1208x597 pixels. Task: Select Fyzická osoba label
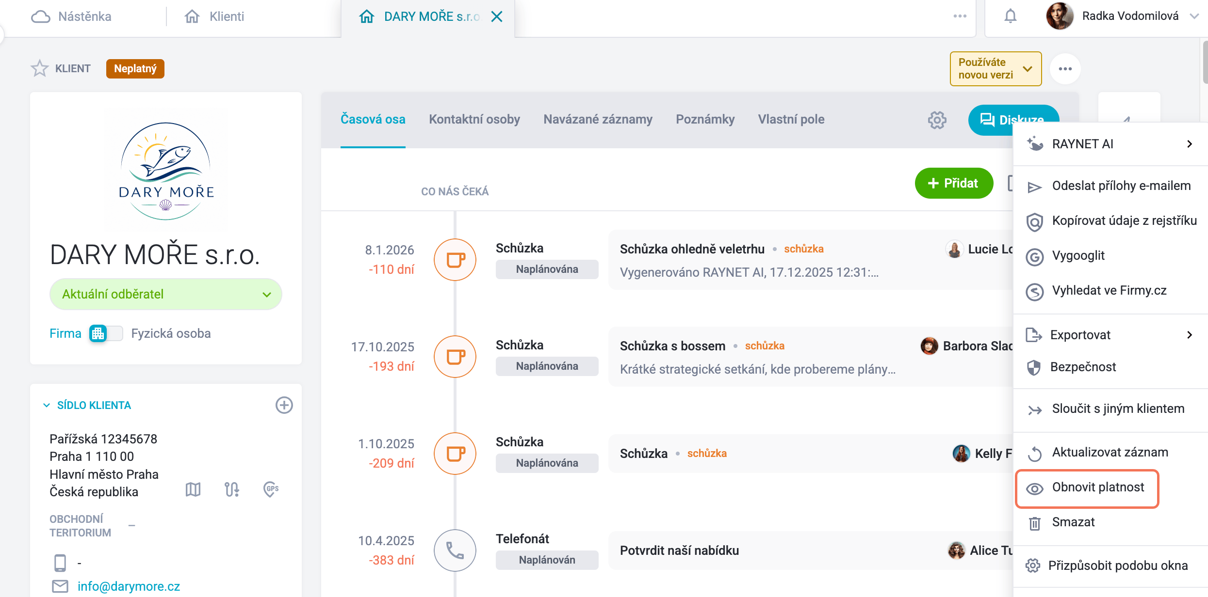click(x=171, y=333)
